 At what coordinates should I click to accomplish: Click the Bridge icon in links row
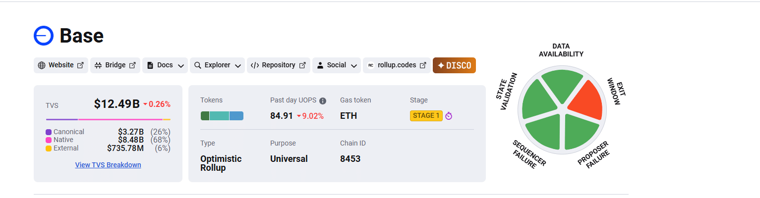98,65
